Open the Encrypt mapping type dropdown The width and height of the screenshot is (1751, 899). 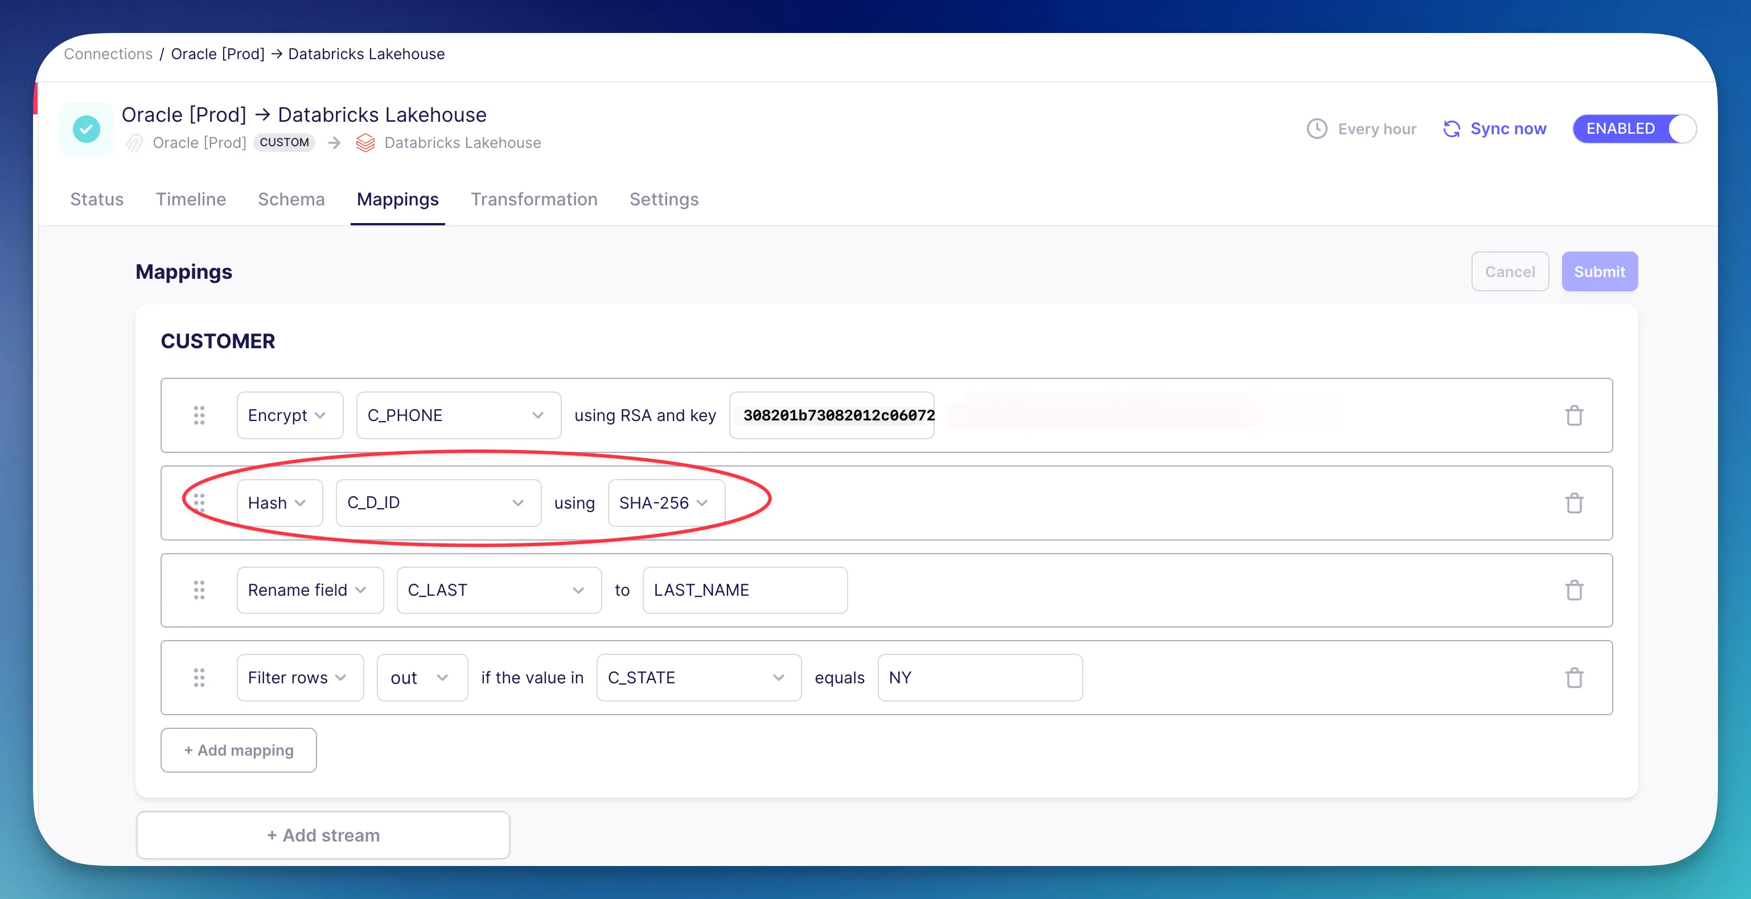point(289,415)
